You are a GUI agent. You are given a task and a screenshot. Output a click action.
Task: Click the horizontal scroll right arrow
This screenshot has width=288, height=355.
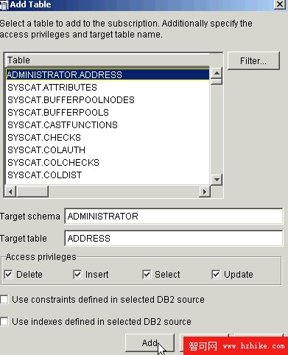[x=205, y=191]
